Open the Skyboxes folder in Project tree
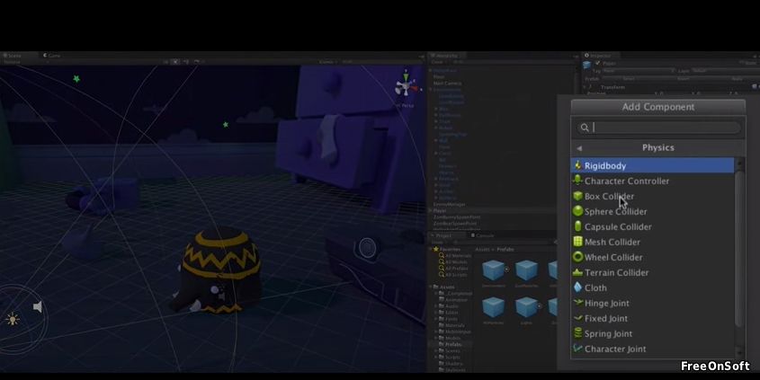 pyautogui.click(x=454, y=369)
